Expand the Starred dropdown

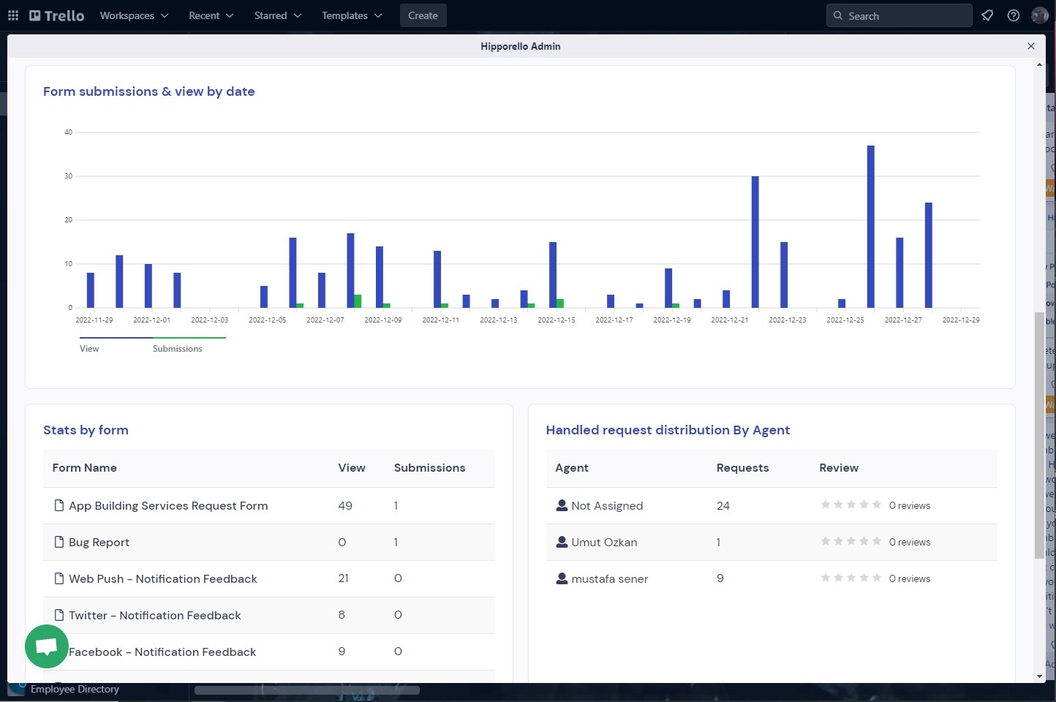click(278, 15)
